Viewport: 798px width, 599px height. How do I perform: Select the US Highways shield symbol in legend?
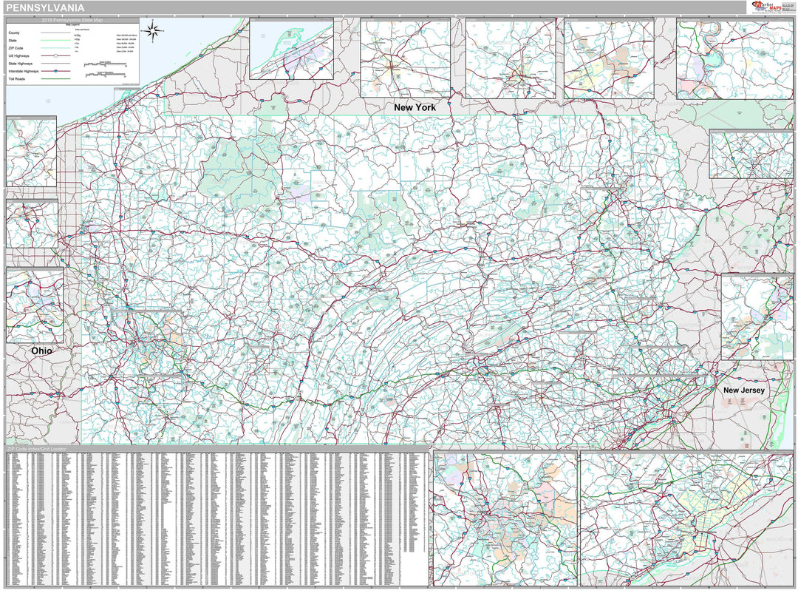click(x=55, y=55)
